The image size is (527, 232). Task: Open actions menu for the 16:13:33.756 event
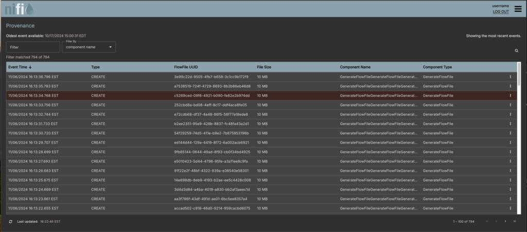510,105
